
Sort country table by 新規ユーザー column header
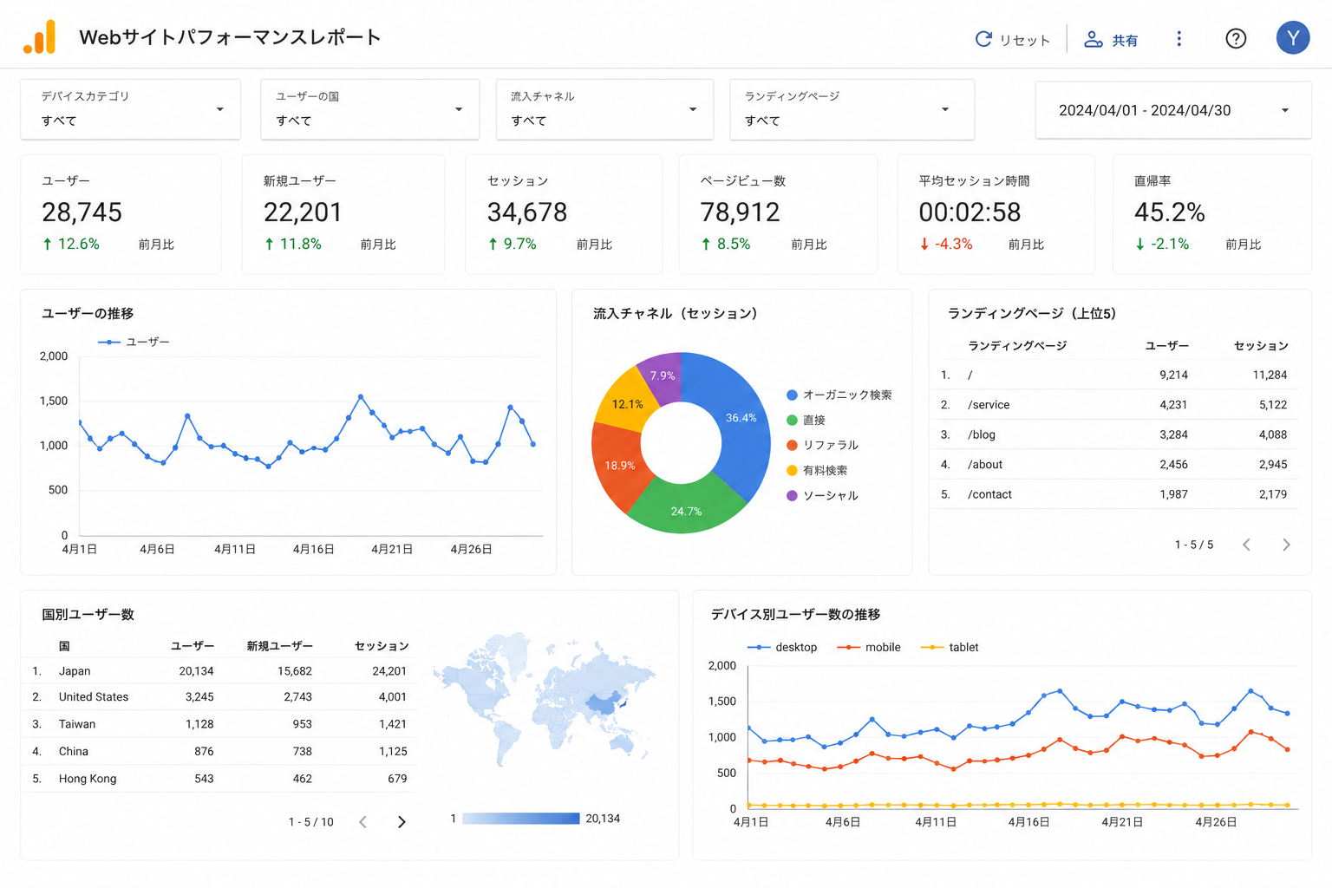click(x=279, y=646)
